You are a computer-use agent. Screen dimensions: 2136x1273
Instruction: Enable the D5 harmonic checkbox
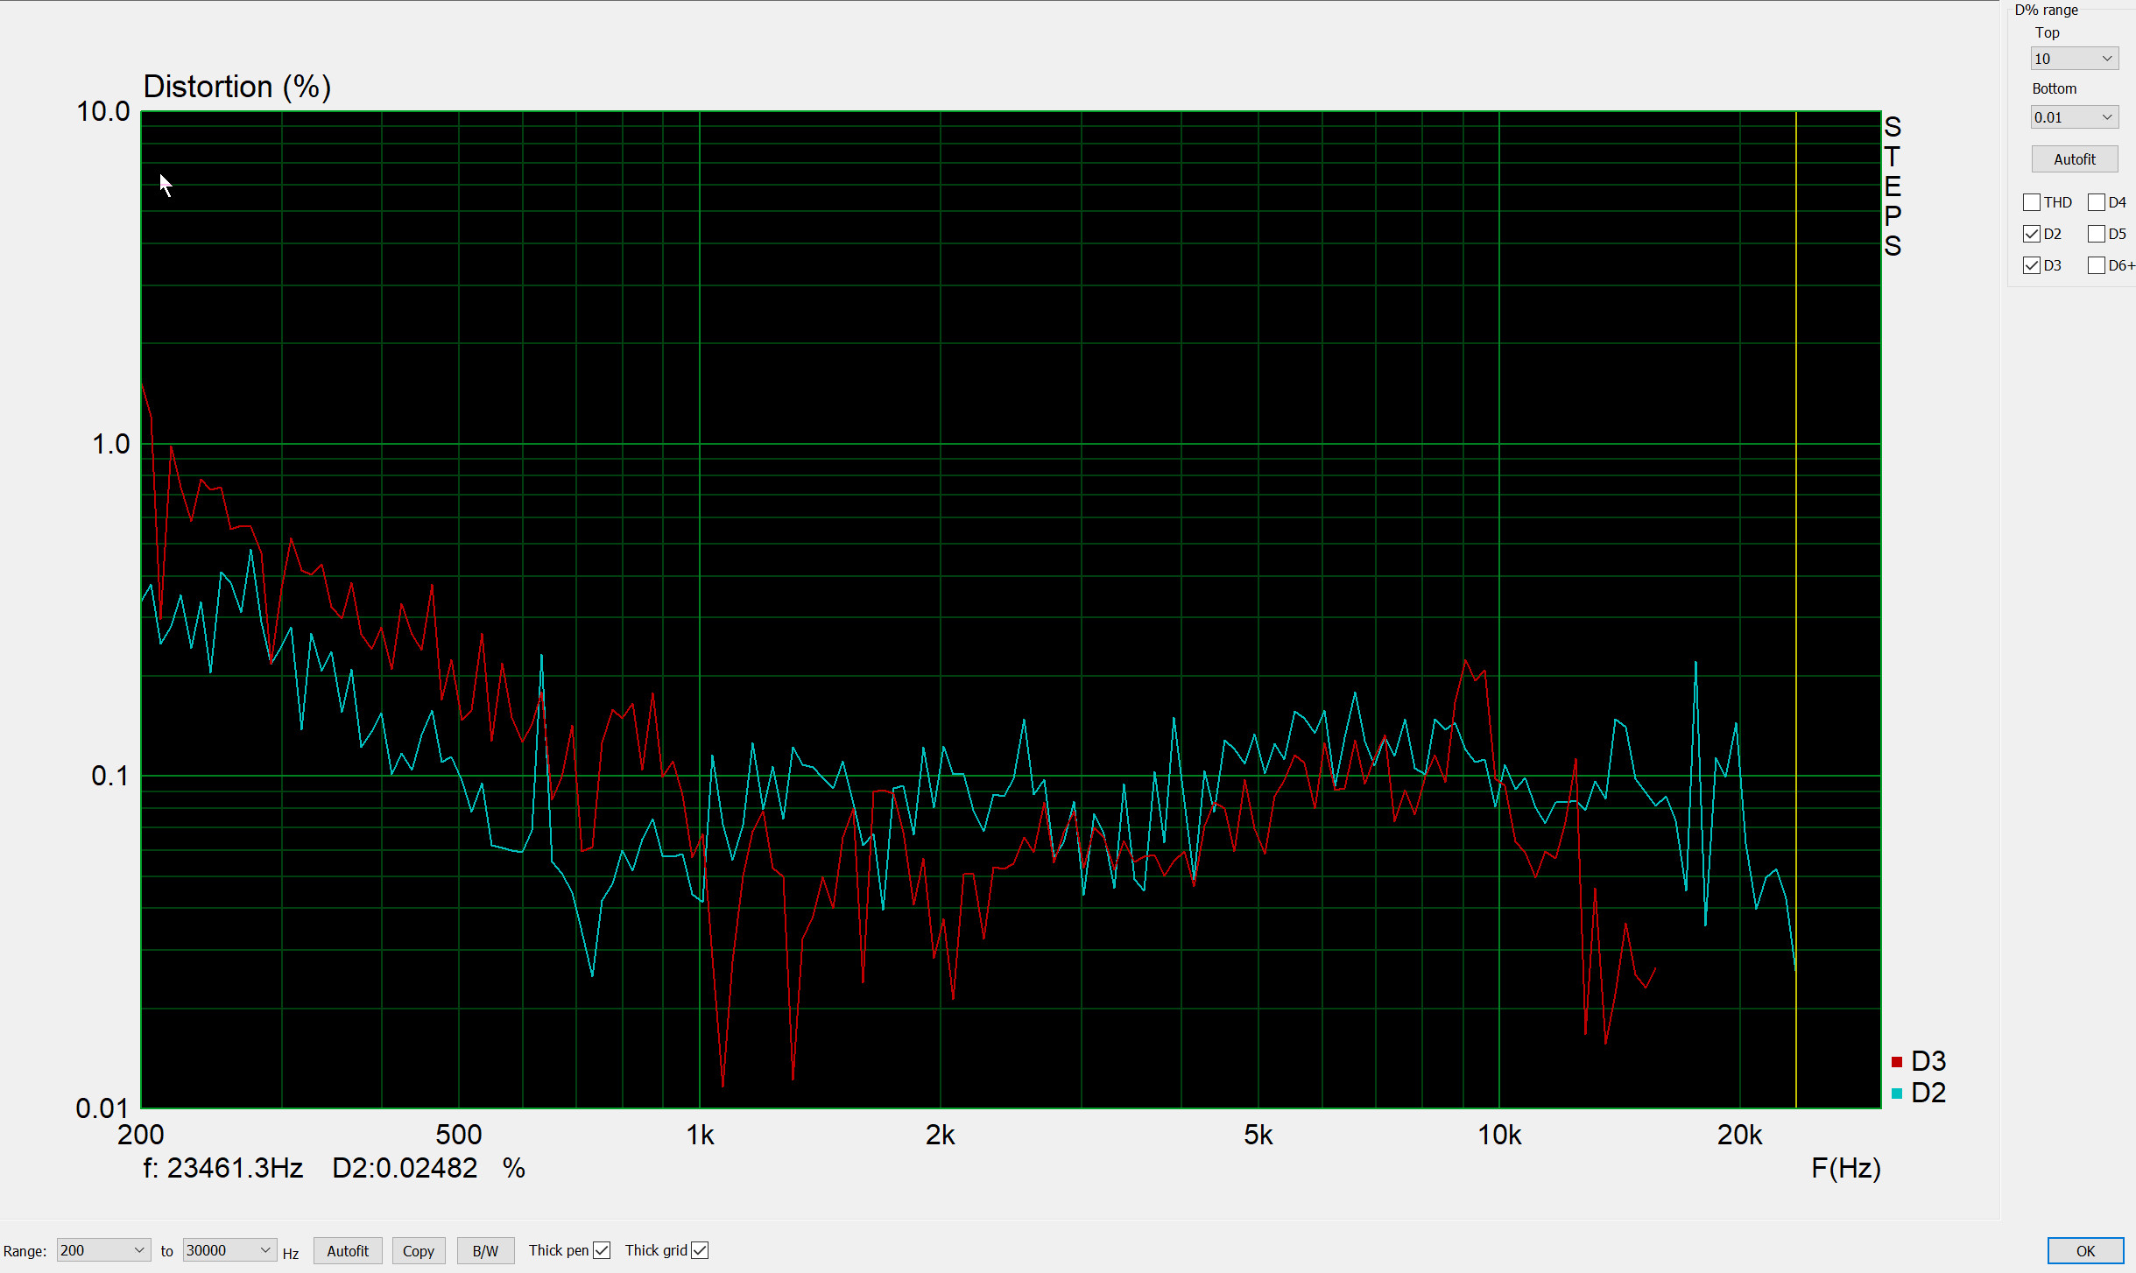coord(2097,234)
